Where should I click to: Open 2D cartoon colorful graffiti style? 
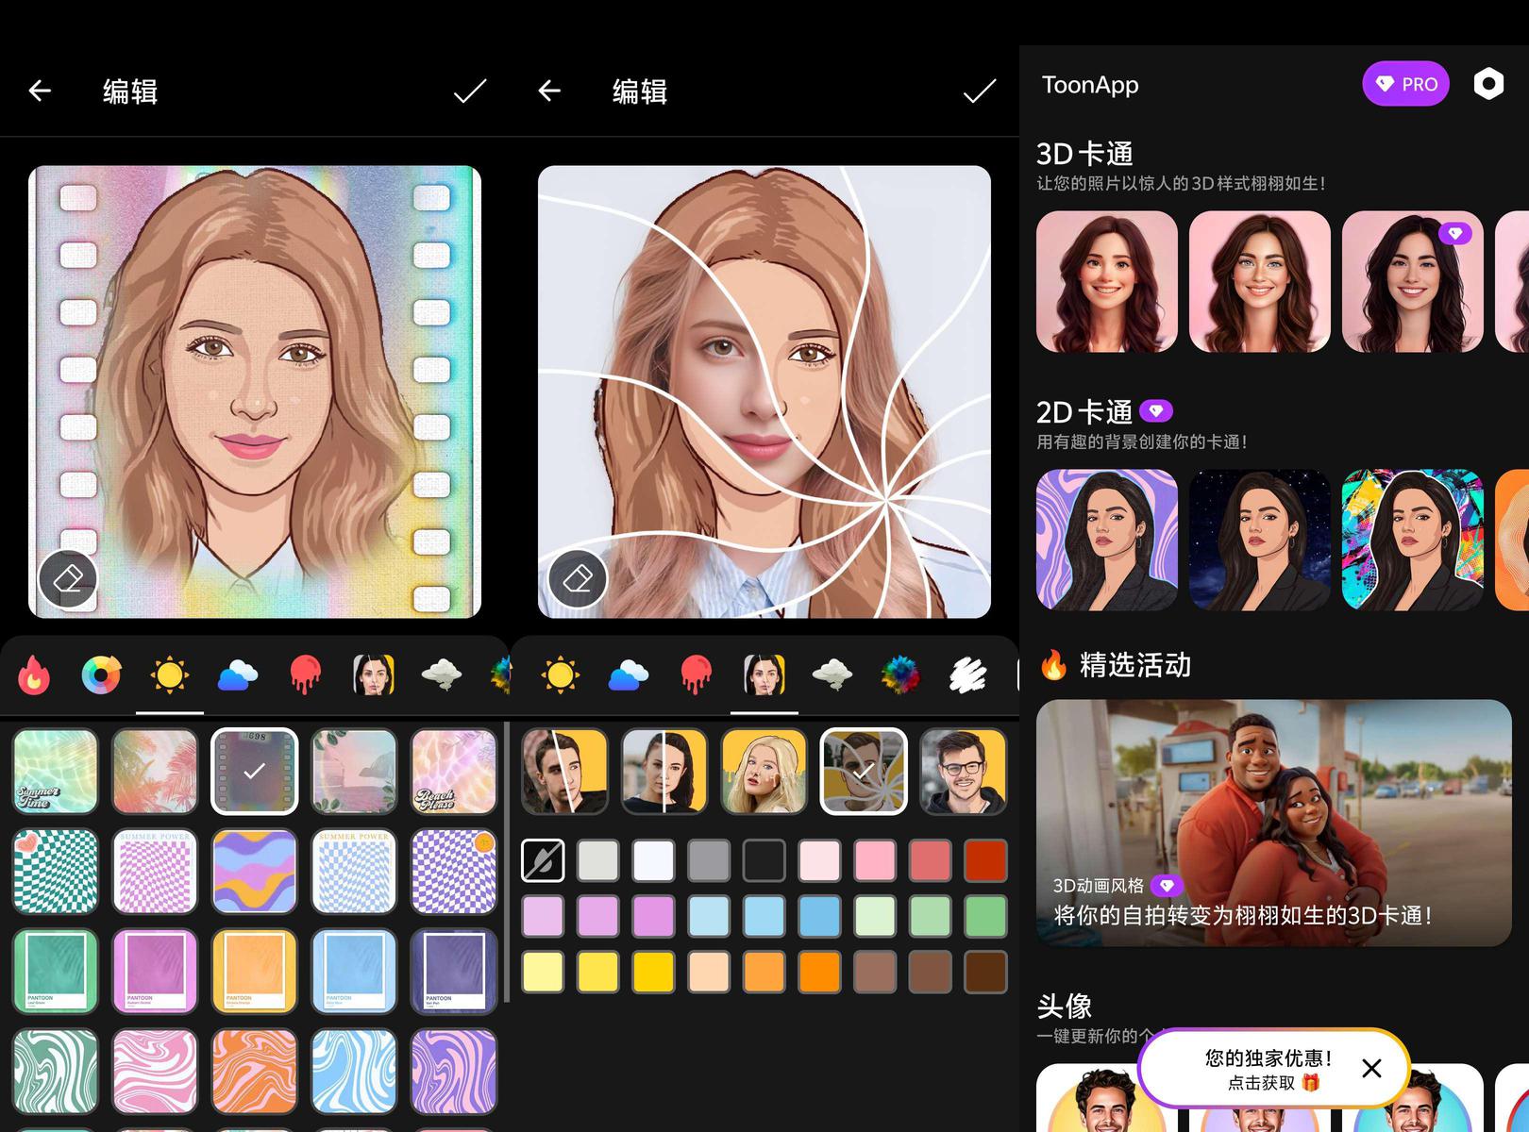point(1413,541)
